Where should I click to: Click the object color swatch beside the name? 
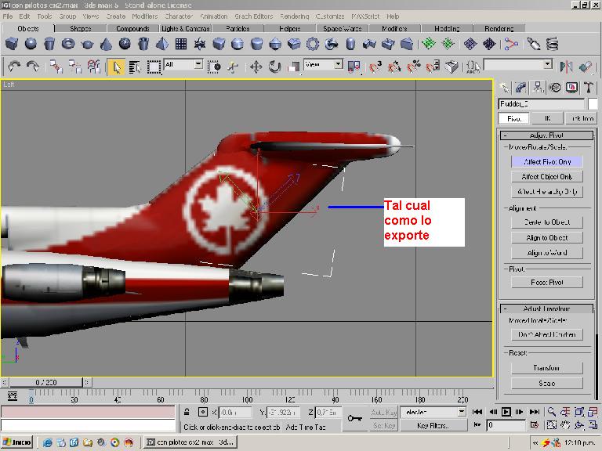(x=593, y=103)
